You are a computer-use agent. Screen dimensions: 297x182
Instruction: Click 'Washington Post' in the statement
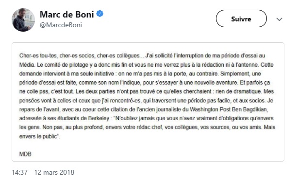tap(208, 109)
